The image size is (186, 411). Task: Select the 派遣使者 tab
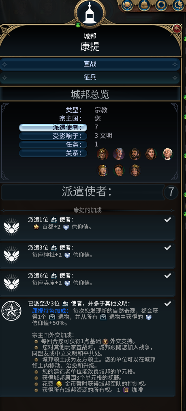click(53, 127)
